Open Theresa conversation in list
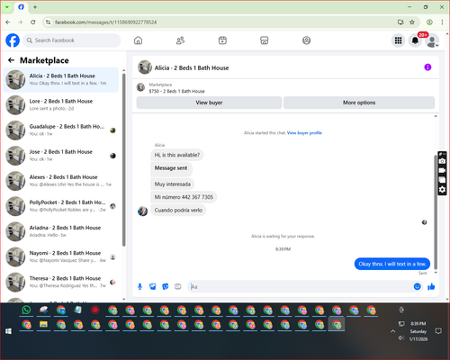The image size is (450, 360). pos(61,282)
